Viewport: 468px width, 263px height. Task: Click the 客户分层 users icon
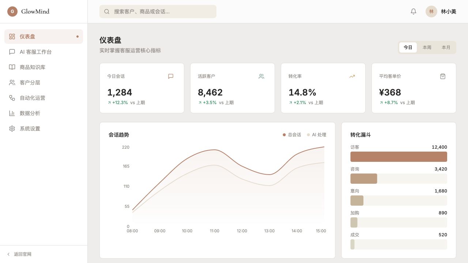coord(12,83)
